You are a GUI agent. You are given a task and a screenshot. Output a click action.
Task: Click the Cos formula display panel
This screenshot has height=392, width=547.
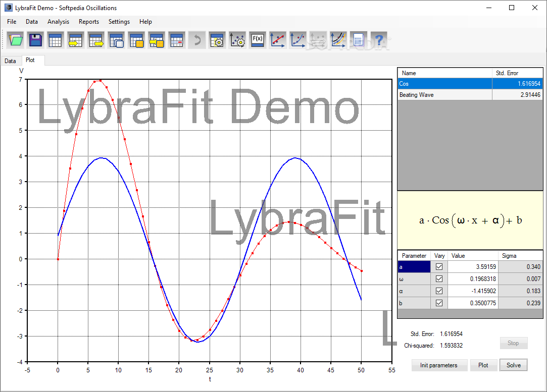[x=470, y=220]
